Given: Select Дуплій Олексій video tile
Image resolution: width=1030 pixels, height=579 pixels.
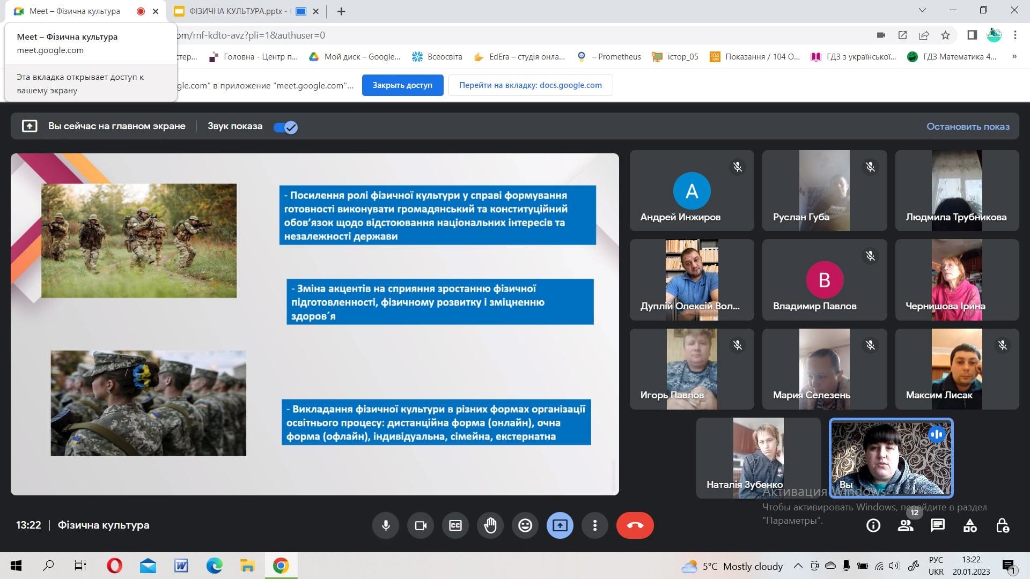Looking at the screenshot, I should (691, 280).
